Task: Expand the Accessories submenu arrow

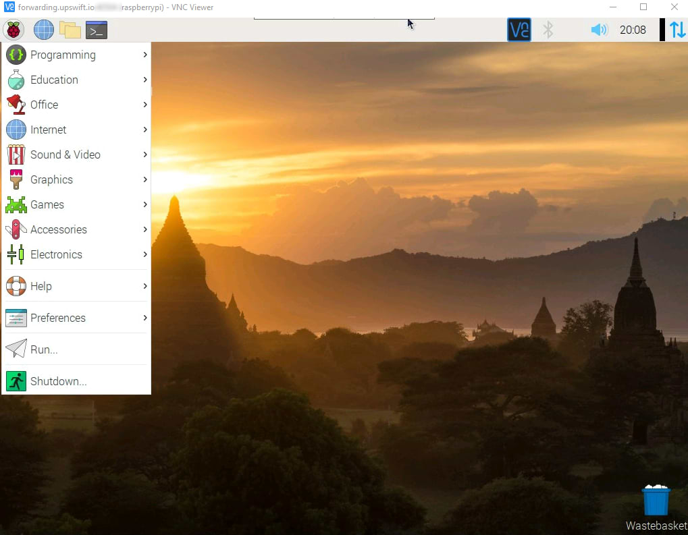Action: [144, 229]
